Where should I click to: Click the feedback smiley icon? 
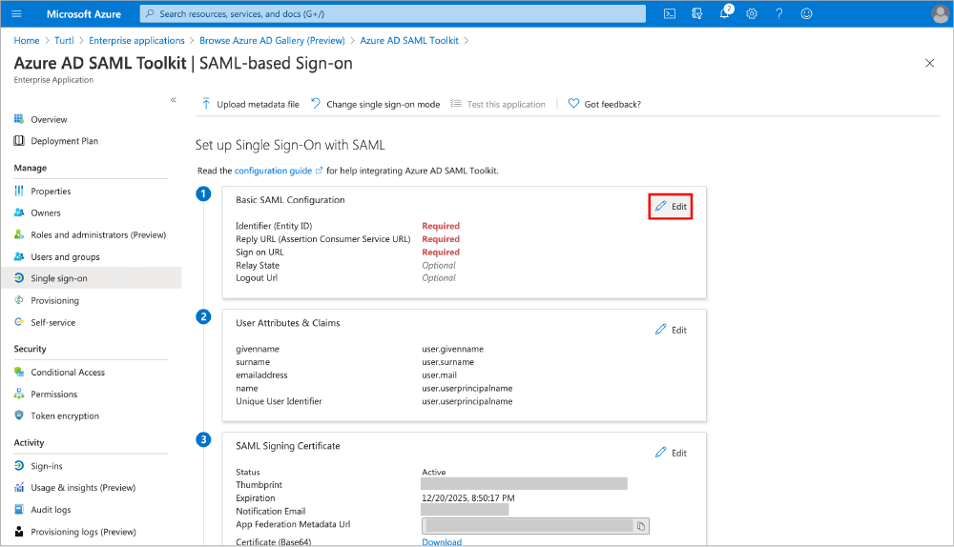[807, 13]
